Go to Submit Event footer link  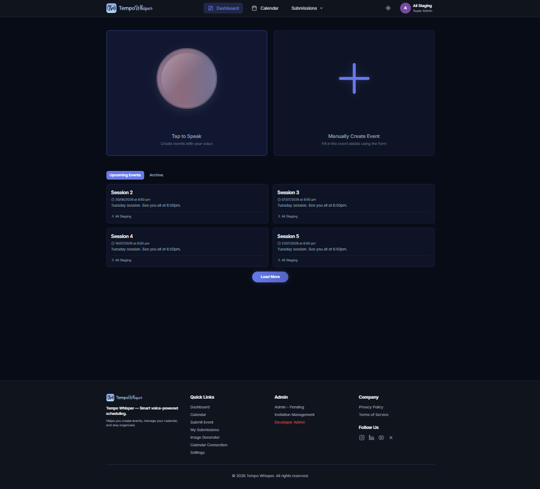202,422
